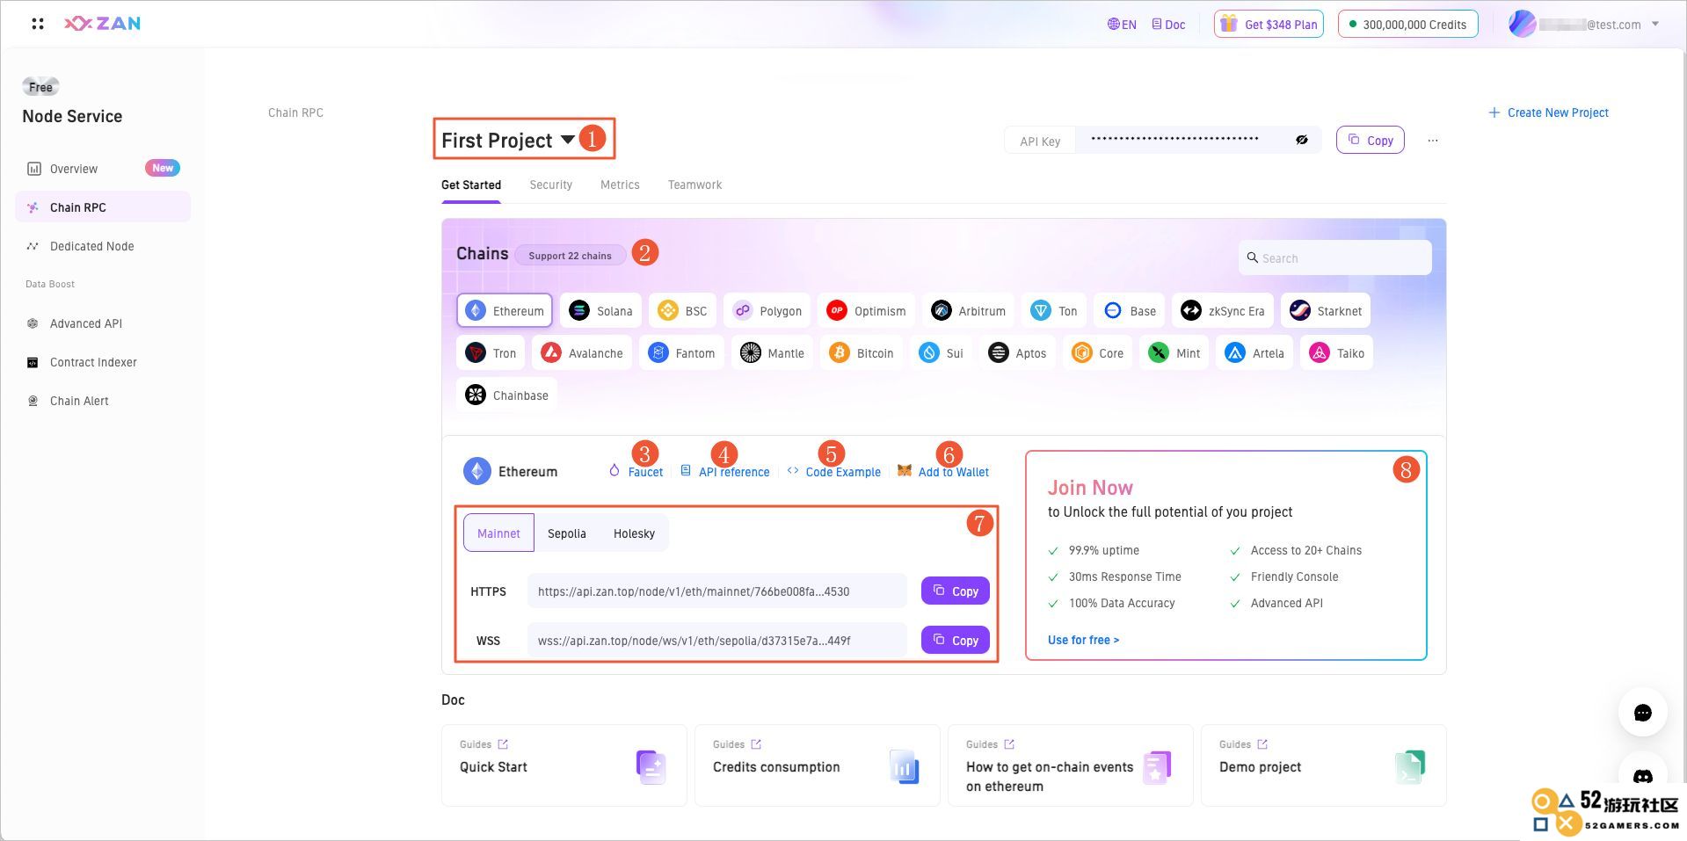Select the Mantle chain
Viewport: 1687px width, 841px height.
pos(773,352)
